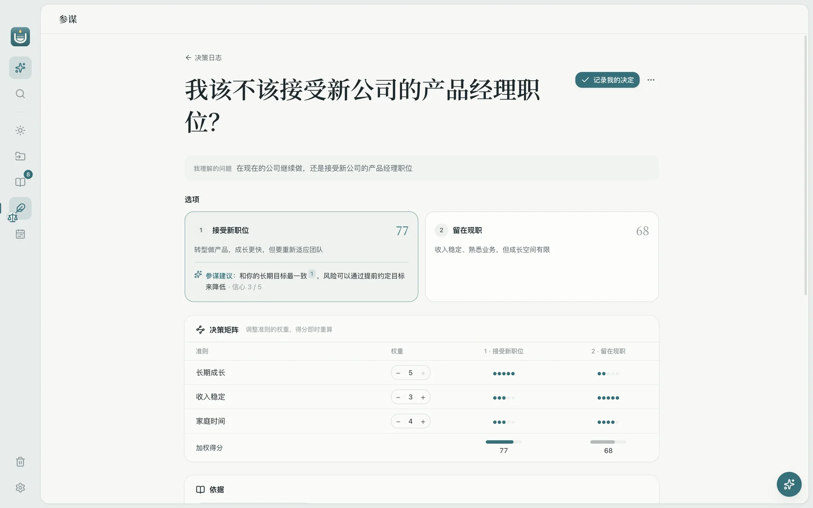
Task: Click the sun icon in the sidebar
Action: pyautogui.click(x=20, y=130)
